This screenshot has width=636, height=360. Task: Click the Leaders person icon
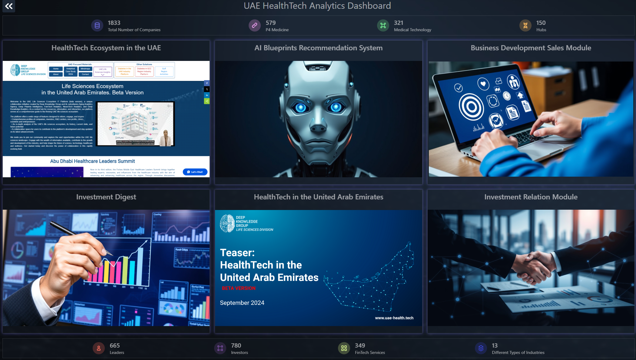[99, 348]
